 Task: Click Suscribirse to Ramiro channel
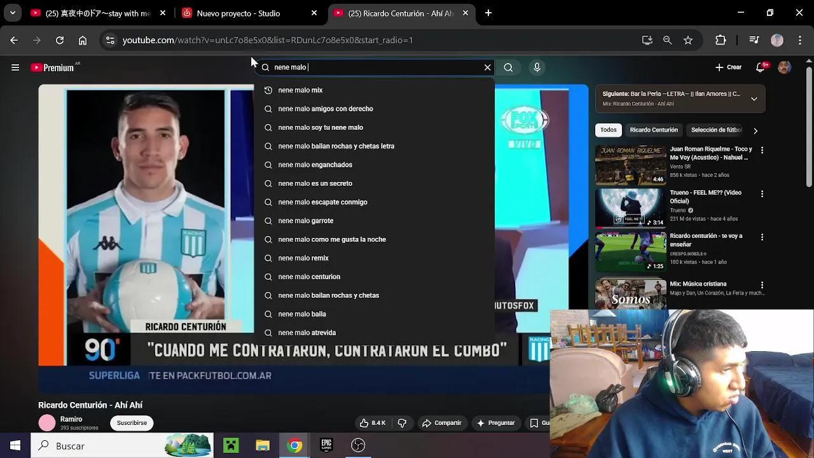[x=132, y=423]
